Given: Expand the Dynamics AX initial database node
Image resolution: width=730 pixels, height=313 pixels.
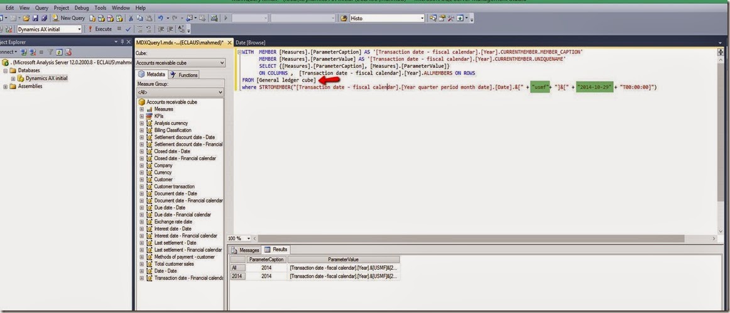Looking at the screenshot, I should click(13, 78).
